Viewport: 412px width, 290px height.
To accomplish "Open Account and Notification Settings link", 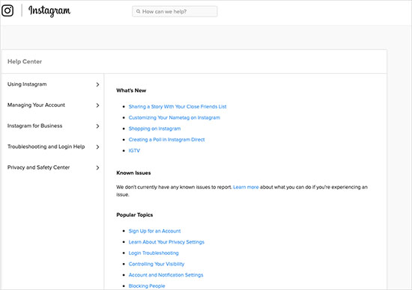I will 166,275.
